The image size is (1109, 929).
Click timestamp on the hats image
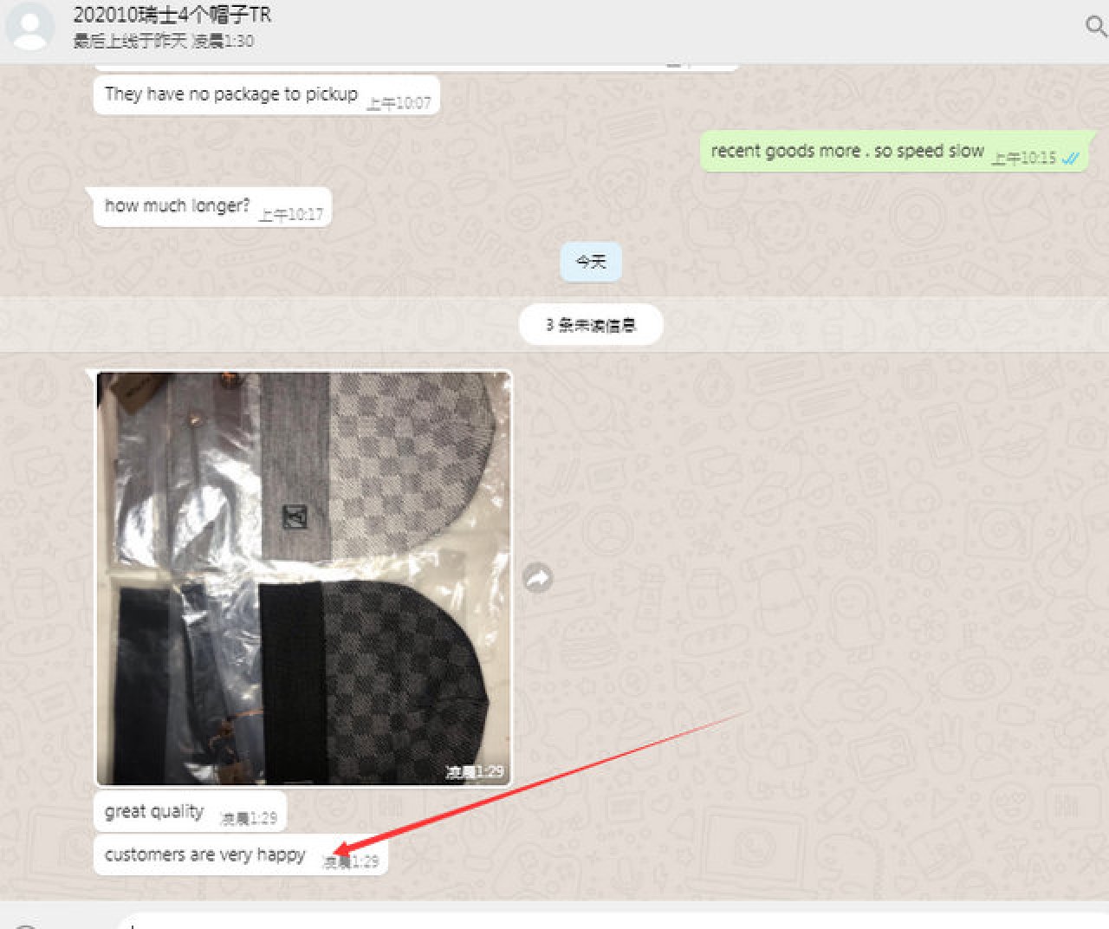(474, 771)
